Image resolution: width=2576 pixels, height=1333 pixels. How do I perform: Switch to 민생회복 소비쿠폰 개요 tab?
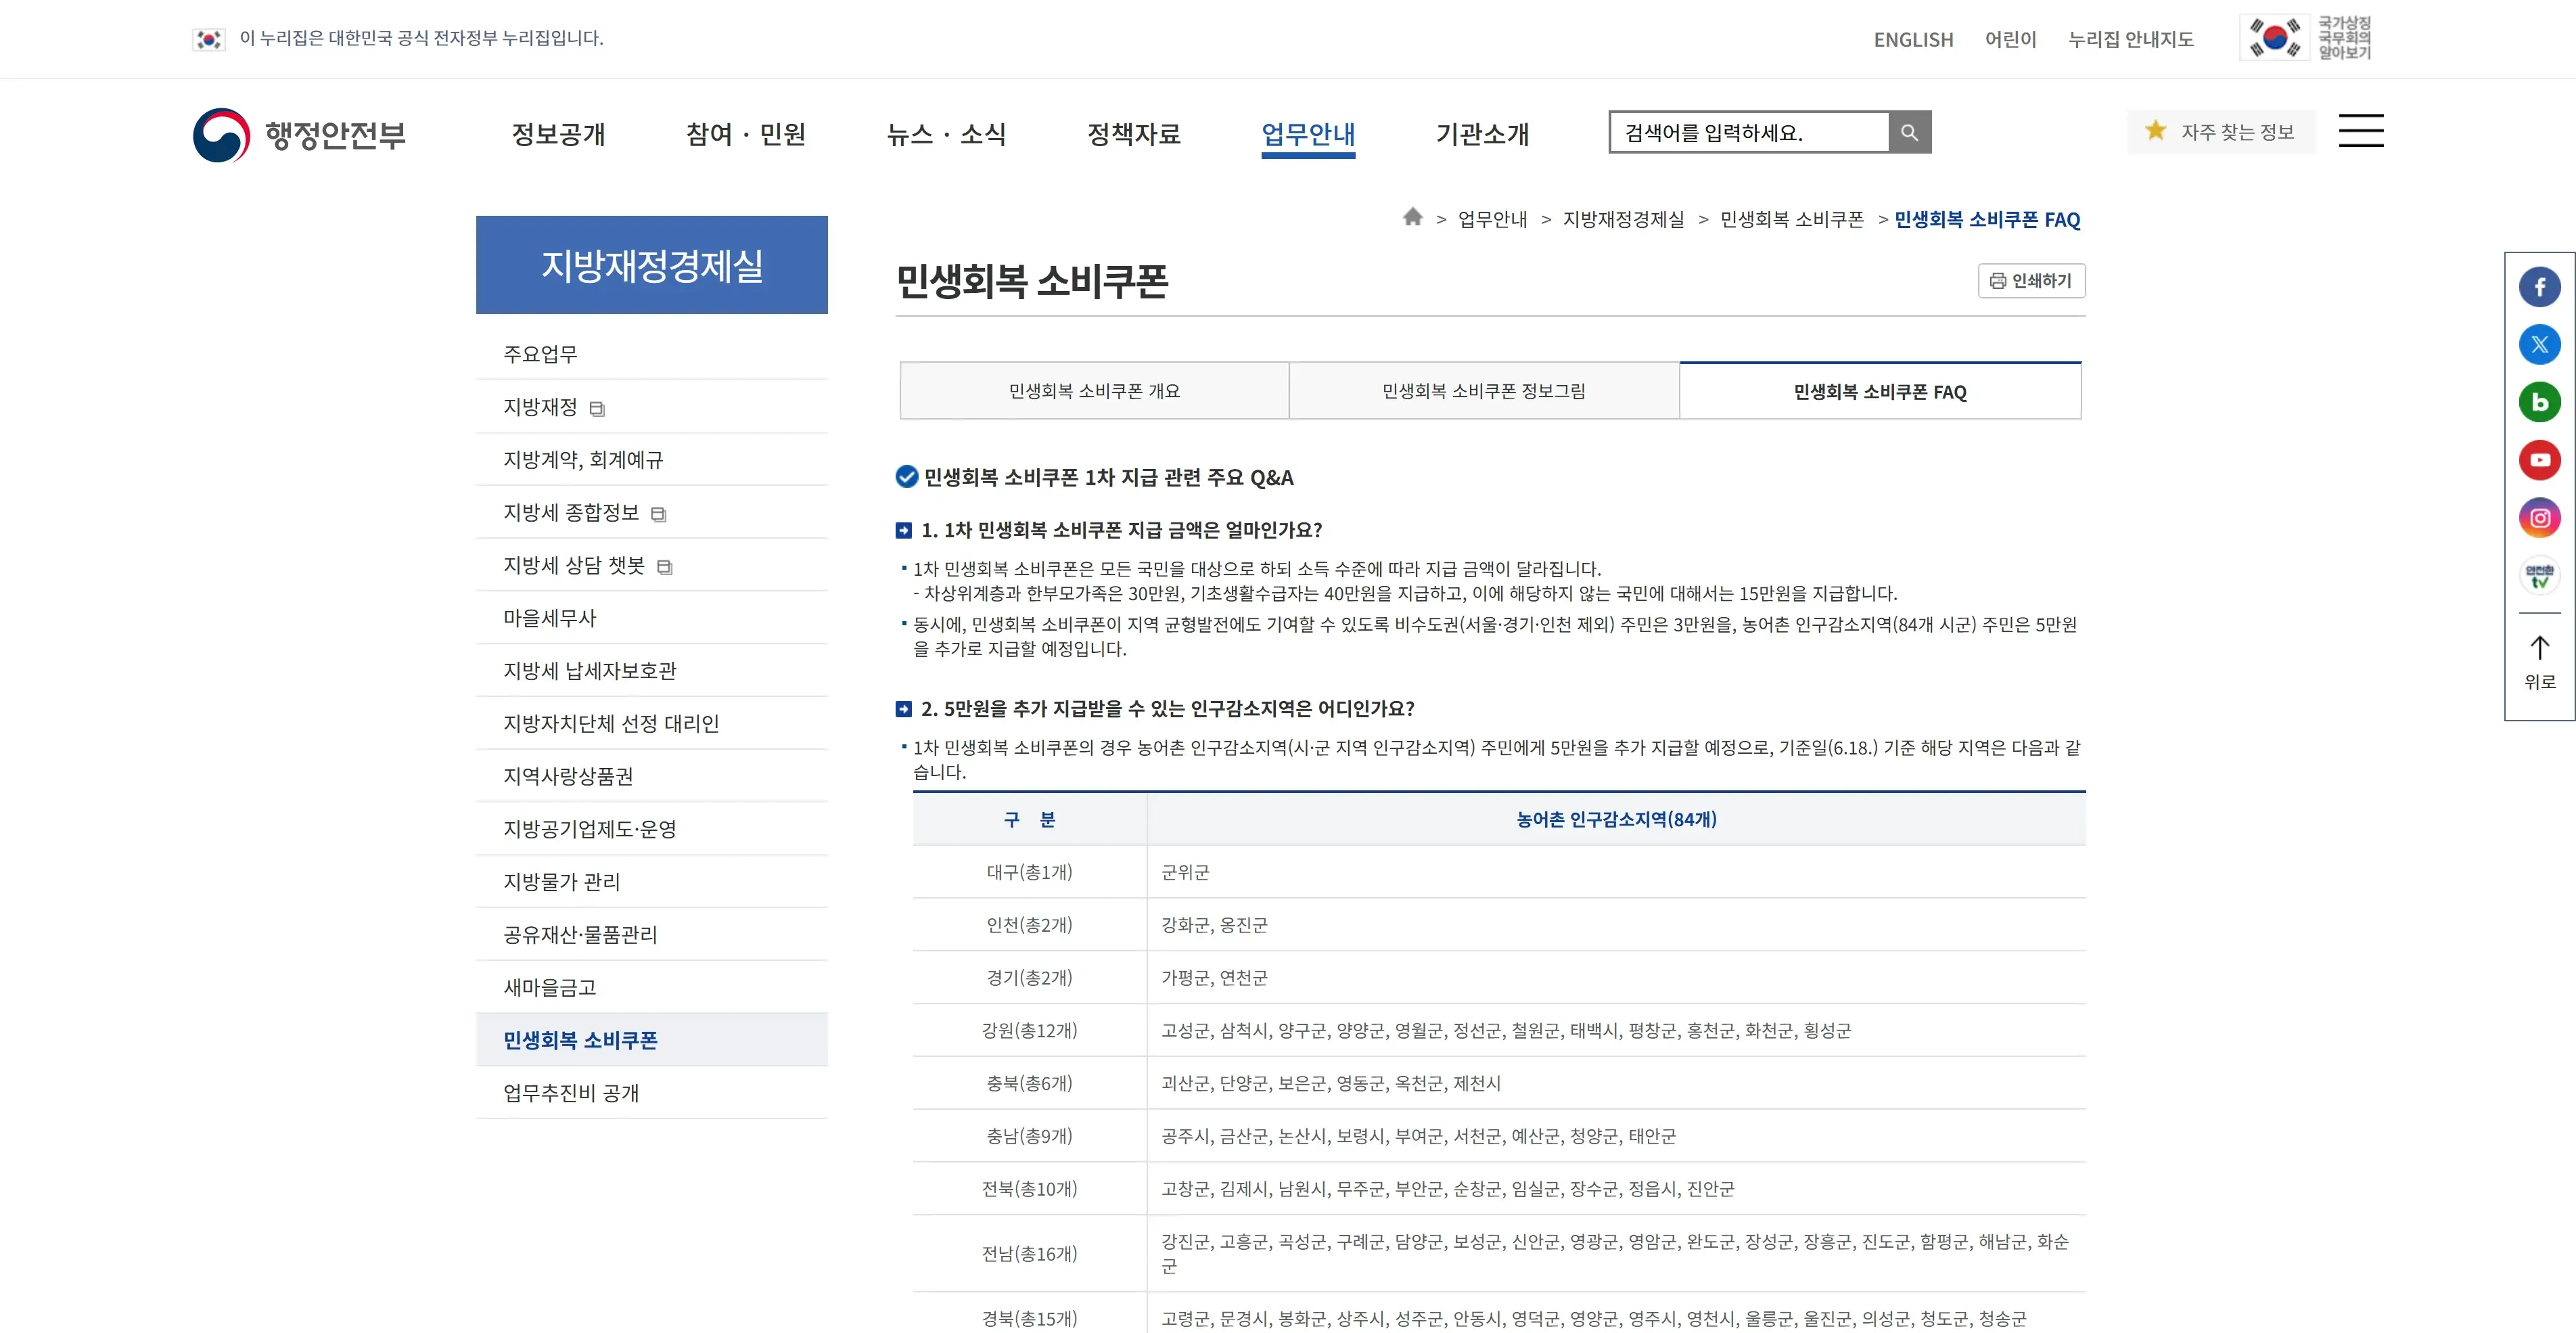1094,391
